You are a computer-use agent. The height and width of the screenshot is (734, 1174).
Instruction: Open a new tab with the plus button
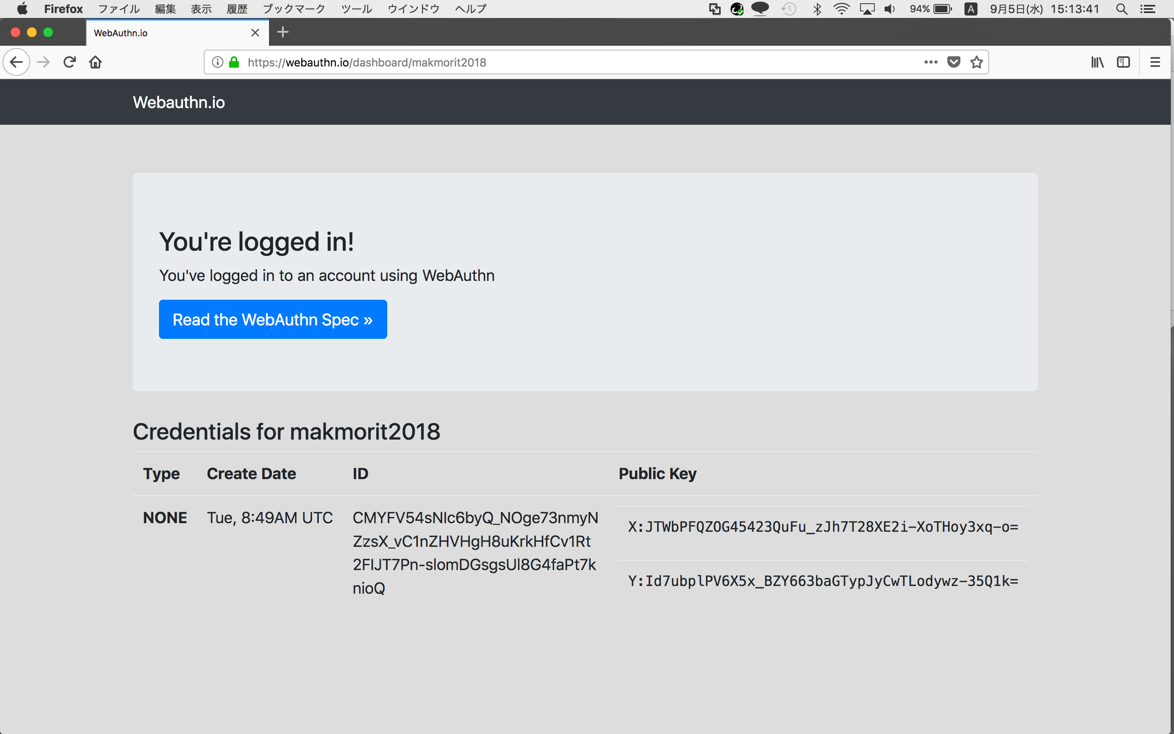pos(283,32)
